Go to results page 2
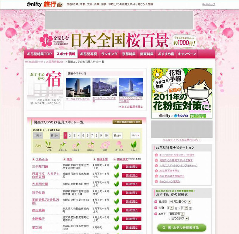The image size is (239, 234). click(x=70, y=135)
